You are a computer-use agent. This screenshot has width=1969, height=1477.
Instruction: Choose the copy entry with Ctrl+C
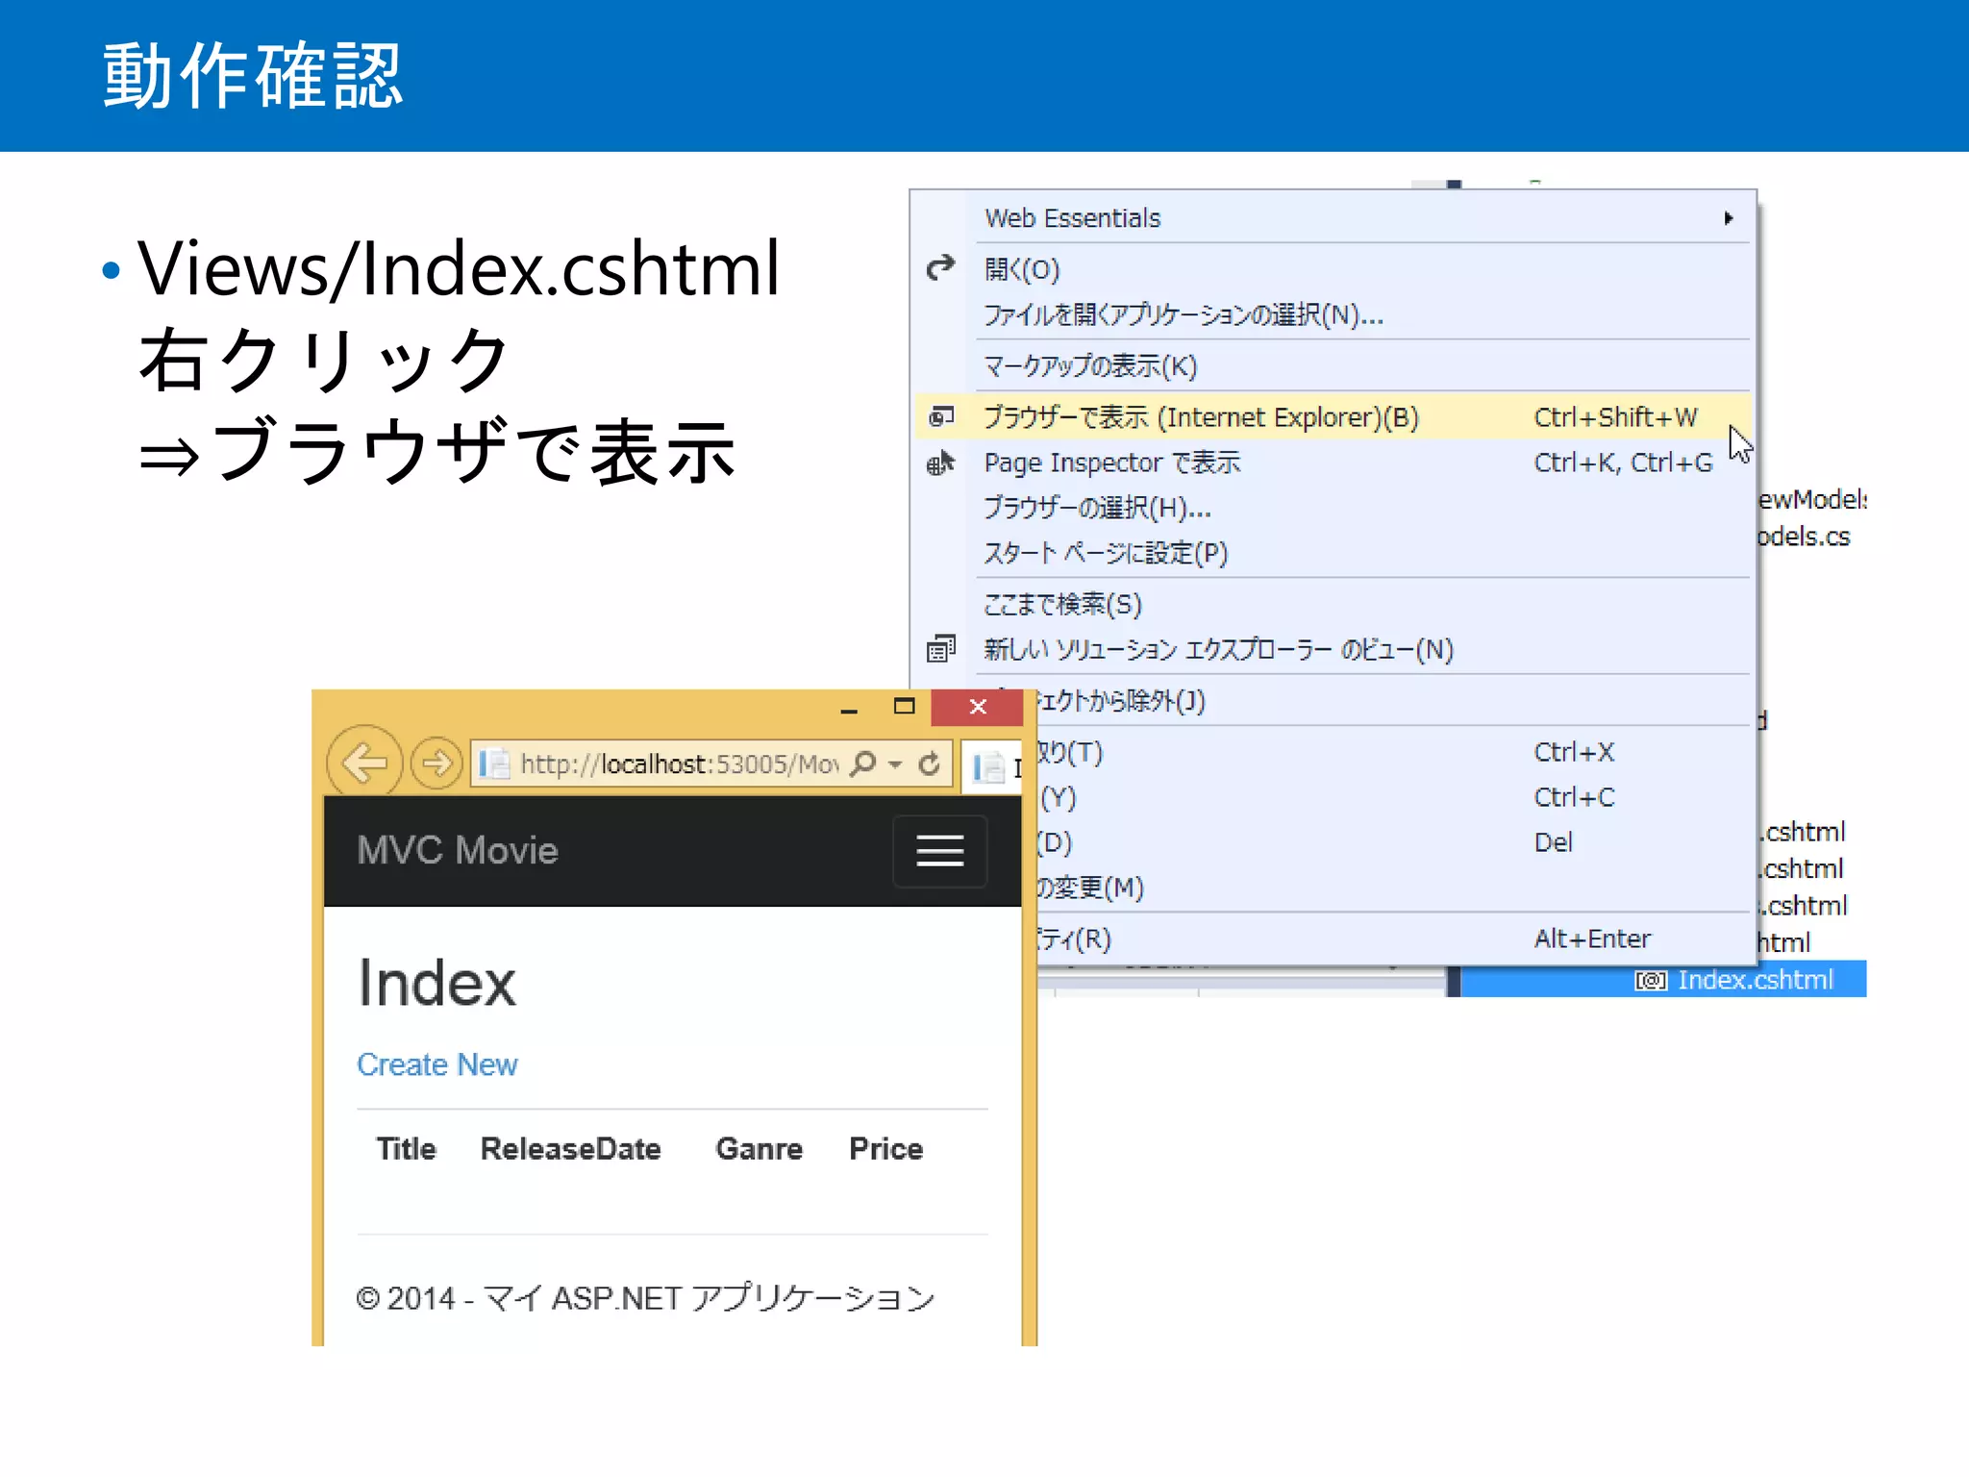click(1394, 797)
